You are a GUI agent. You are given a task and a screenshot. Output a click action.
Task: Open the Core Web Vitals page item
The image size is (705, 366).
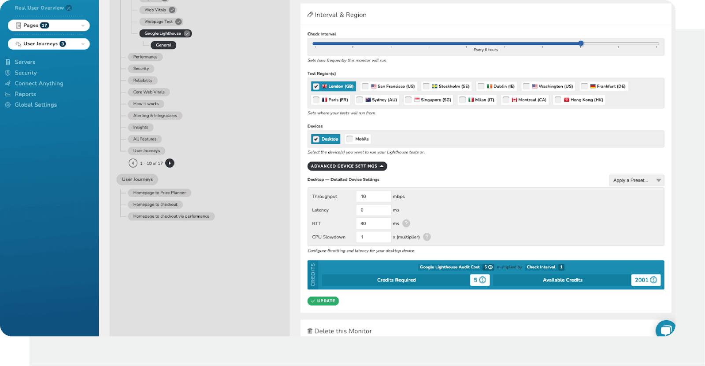(149, 92)
